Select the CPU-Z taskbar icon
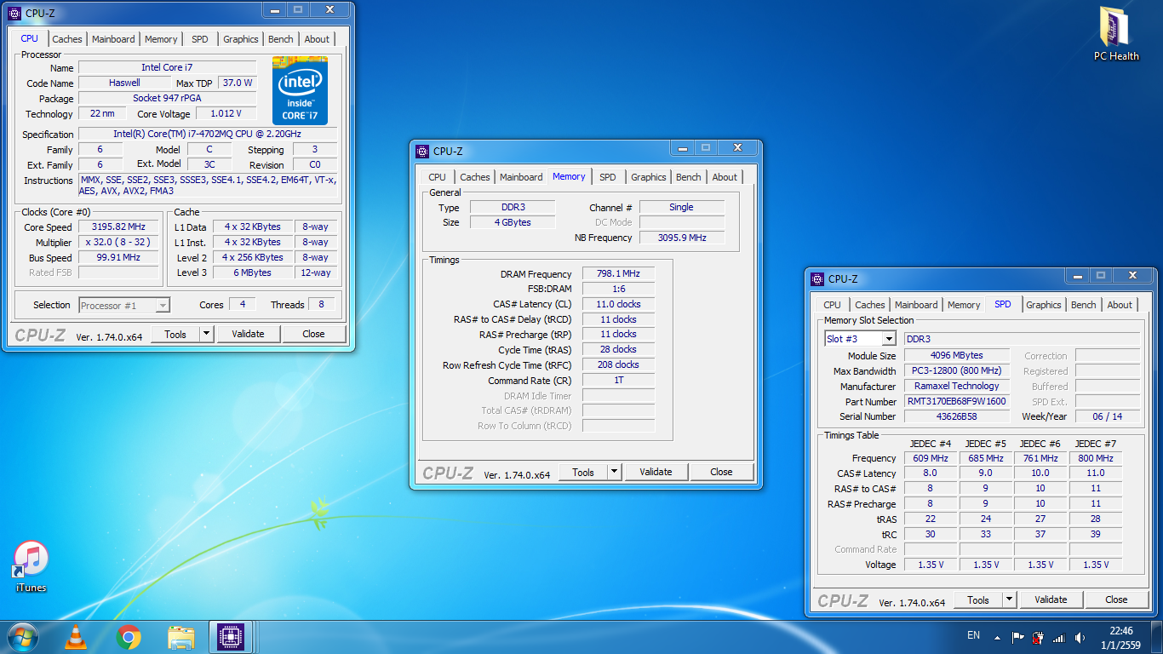Viewport: 1163px width, 654px height. click(231, 637)
